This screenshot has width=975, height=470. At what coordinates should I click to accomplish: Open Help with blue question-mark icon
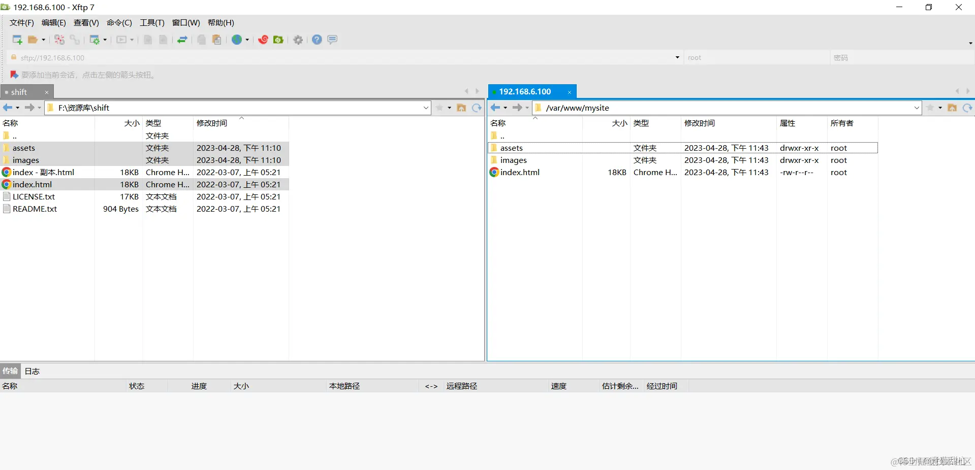(317, 40)
